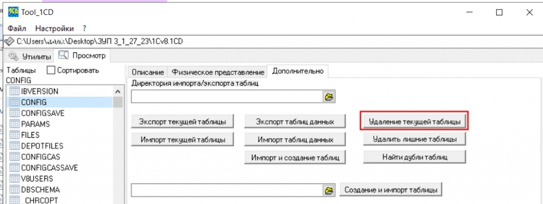Select the CONFIGCASSAVE table name

point(49,167)
